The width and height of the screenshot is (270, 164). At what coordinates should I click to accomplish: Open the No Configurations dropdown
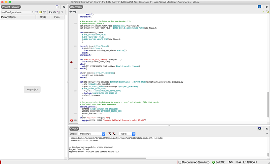[17, 12]
